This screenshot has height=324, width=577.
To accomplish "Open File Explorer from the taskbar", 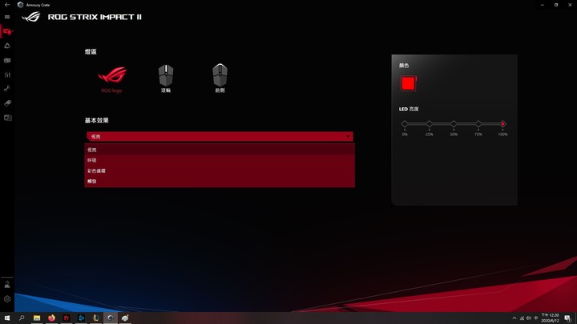I will tap(37, 318).
